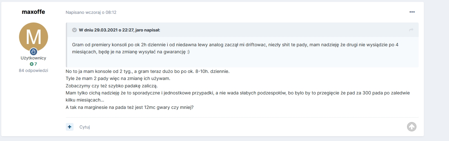Open post options three-dots menu

click(412, 12)
